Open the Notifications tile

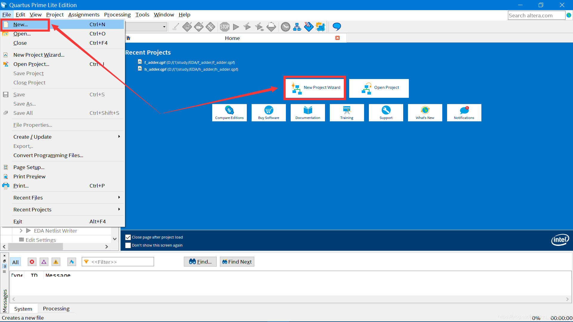pyautogui.click(x=464, y=113)
